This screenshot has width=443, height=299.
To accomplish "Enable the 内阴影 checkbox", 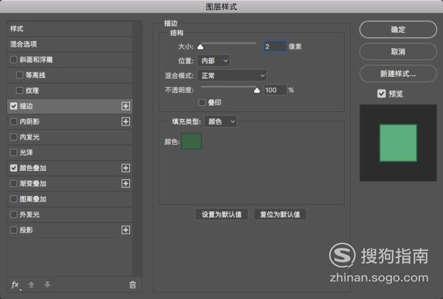I will click(x=13, y=122).
